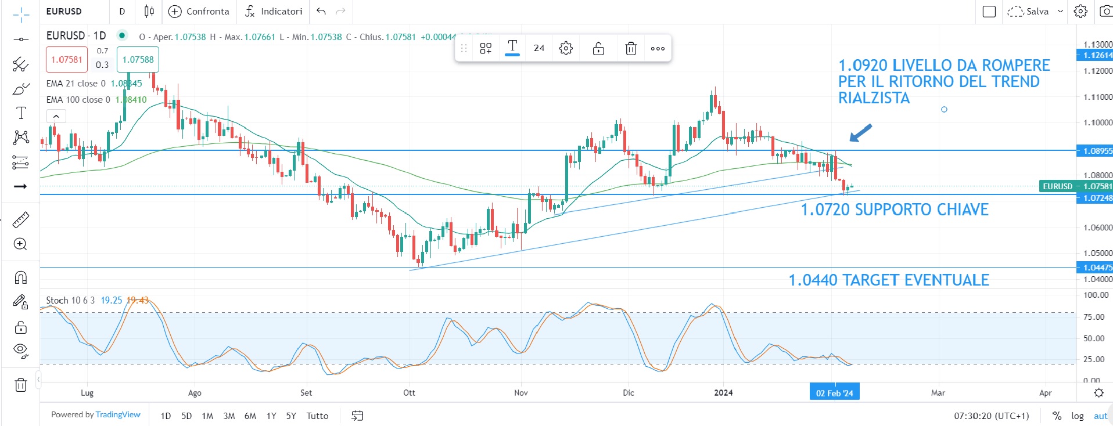
Task: Pick the Brush drawing tool
Action: [x=21, y=89]
